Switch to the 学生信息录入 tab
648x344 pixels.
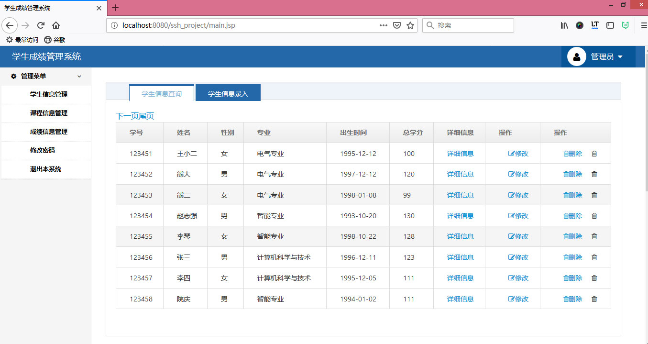[228, 92]
